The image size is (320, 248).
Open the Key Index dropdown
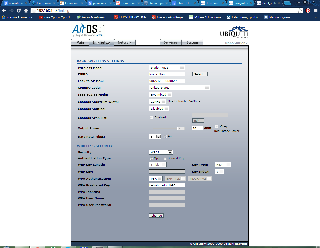pos(219,172)
